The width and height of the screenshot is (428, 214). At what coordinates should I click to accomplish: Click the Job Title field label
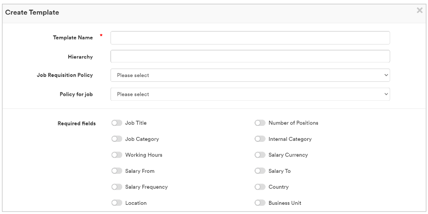[x=136, y=123]
